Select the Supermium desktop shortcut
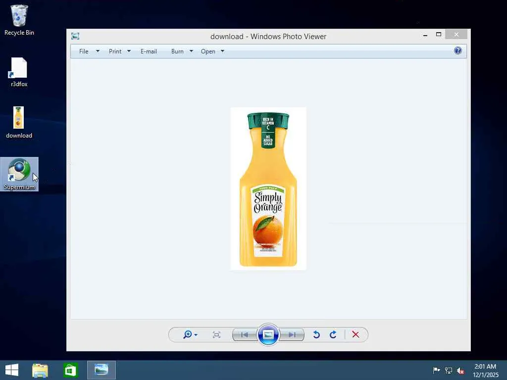 19,174
